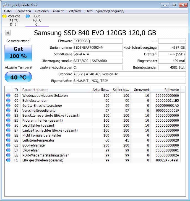Select the Gut C: disk tab
190x201 pixels.
pos(37,20)
